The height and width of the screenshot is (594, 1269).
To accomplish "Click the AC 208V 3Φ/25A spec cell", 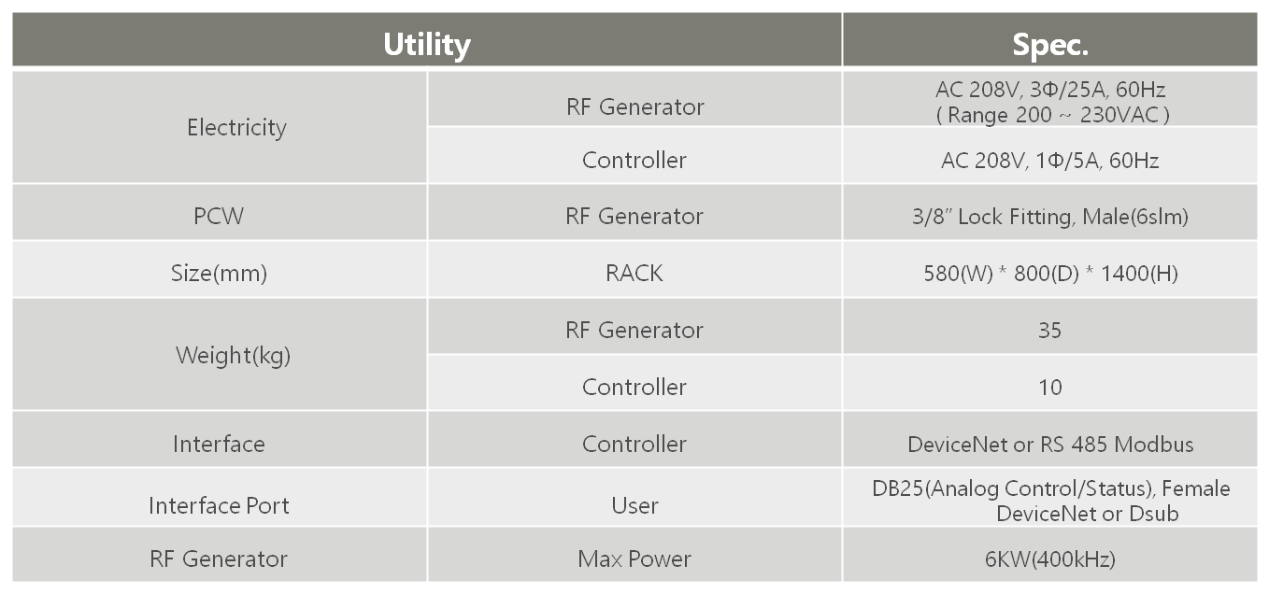I will point(1051,99).
